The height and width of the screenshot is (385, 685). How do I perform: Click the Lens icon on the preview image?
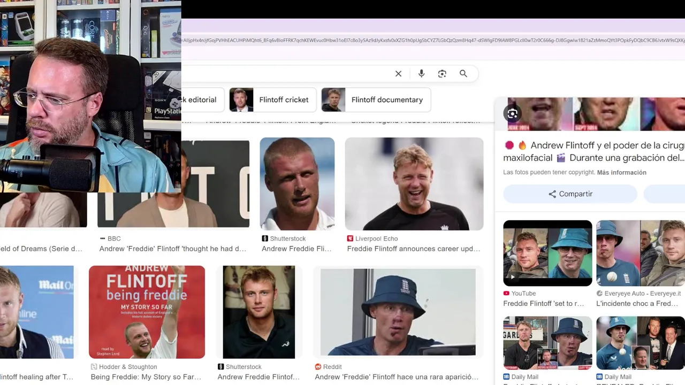point(513,113)
